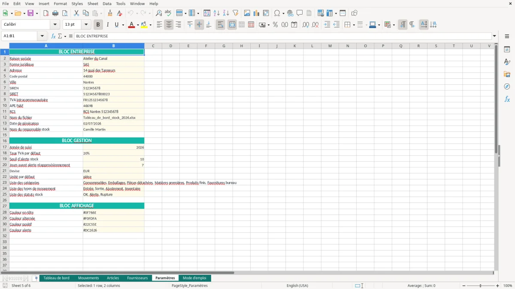Switch to the Tableau de bord sheet tab
515x289 pixels.
(56, 278)
